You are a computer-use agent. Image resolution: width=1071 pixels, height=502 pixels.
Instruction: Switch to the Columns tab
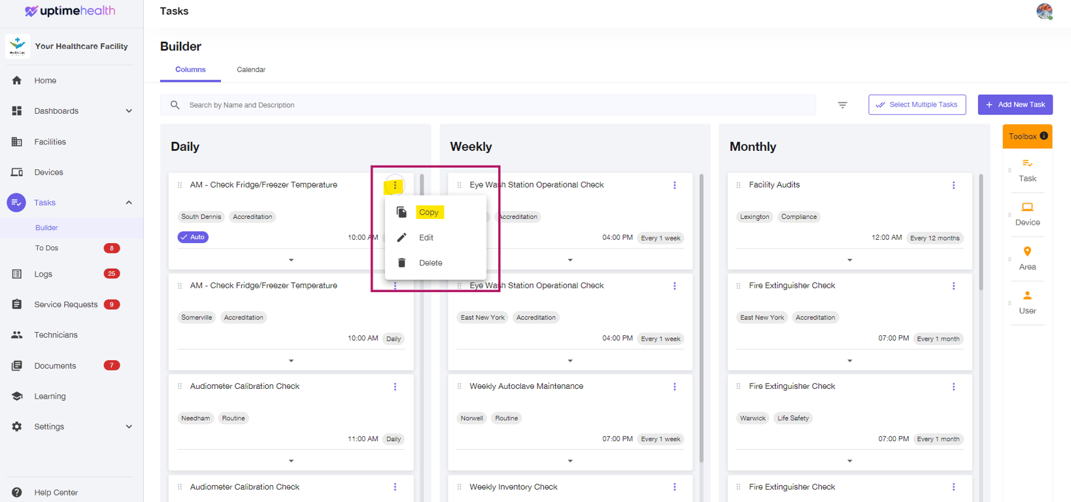coord(190,69)
